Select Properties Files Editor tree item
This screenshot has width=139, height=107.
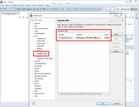45,59
